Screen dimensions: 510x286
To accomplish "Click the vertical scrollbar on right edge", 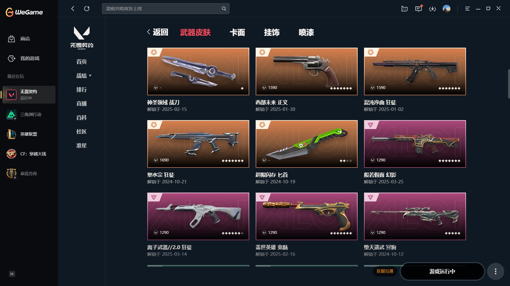I will (509, 84).
